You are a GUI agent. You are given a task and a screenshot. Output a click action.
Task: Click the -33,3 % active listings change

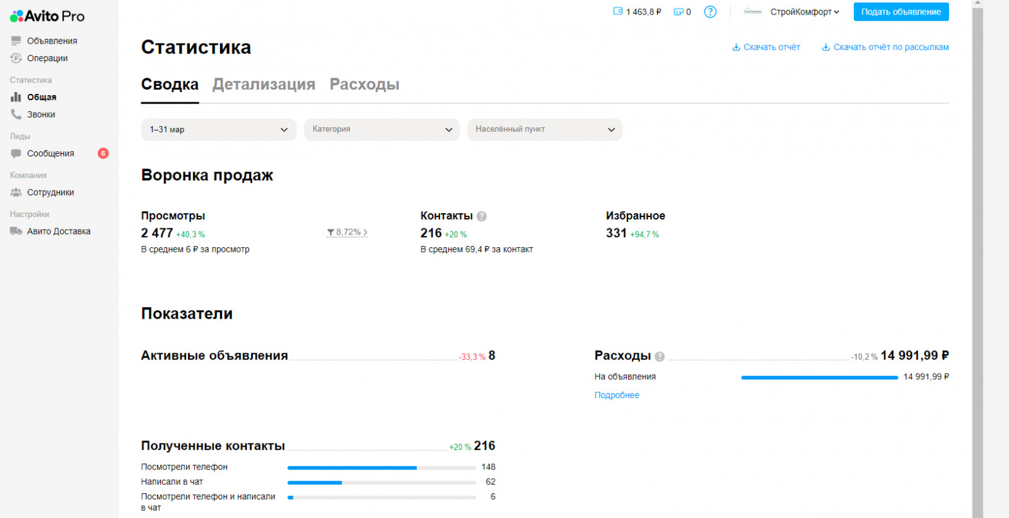coord(472,357)
